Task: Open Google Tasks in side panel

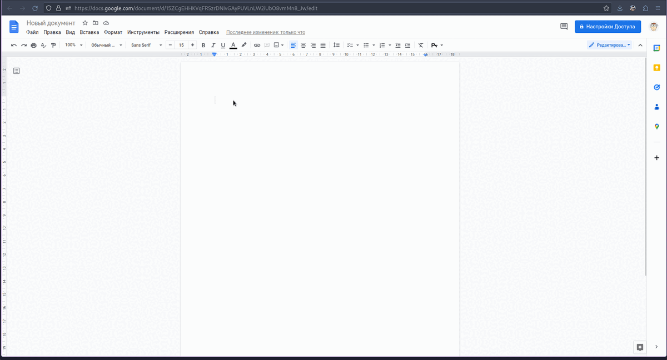Action: click(656, 87)
